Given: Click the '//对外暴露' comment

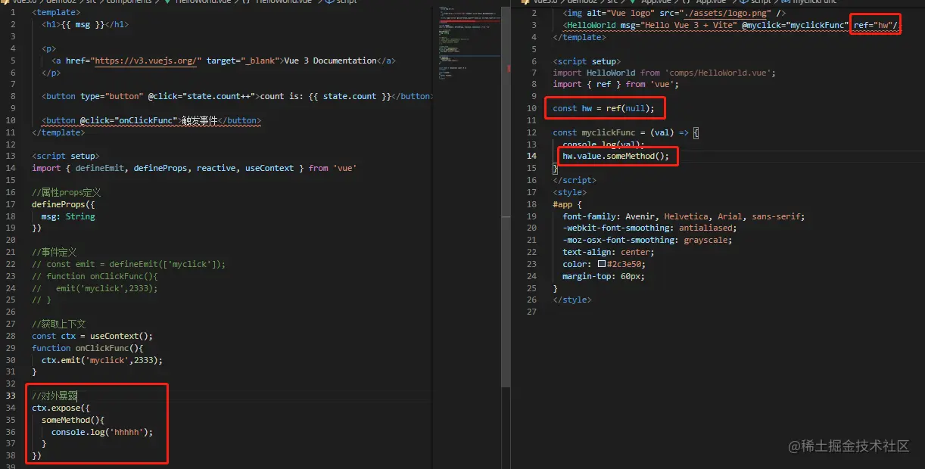Looking at the screenshot, I should point(55,396).
